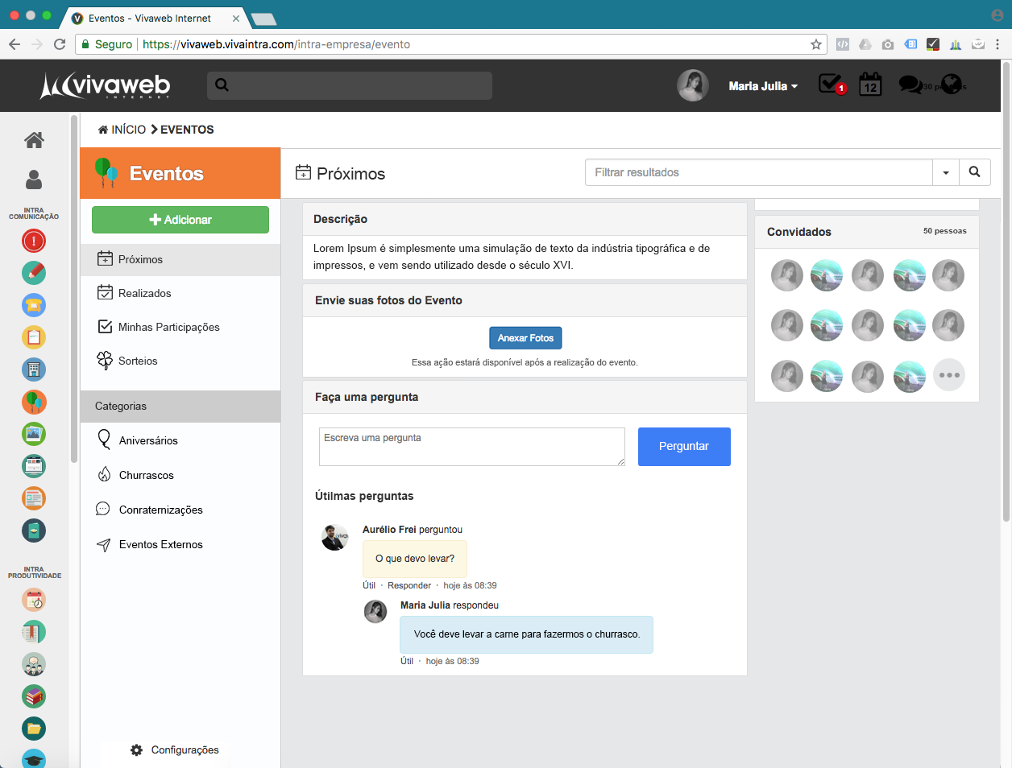This screenshot has height=768, width=1012.
Task: Open the balloons events icon in sidebar
Action: tap(34, 402)
